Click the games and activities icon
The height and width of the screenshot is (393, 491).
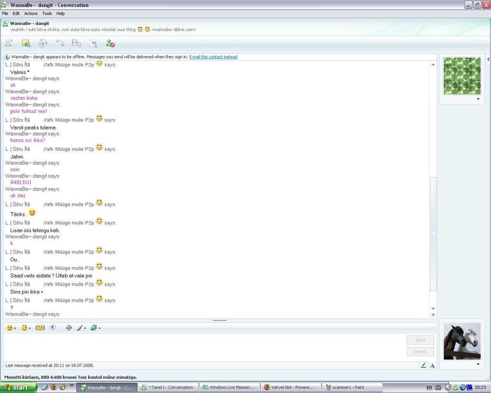94,43
